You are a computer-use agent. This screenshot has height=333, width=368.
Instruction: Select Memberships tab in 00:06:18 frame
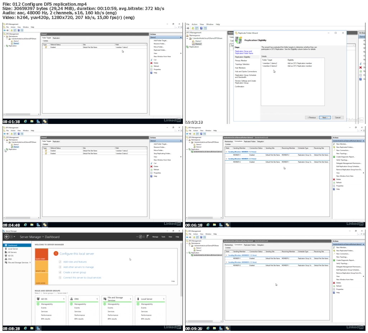(x=229, y=142)
